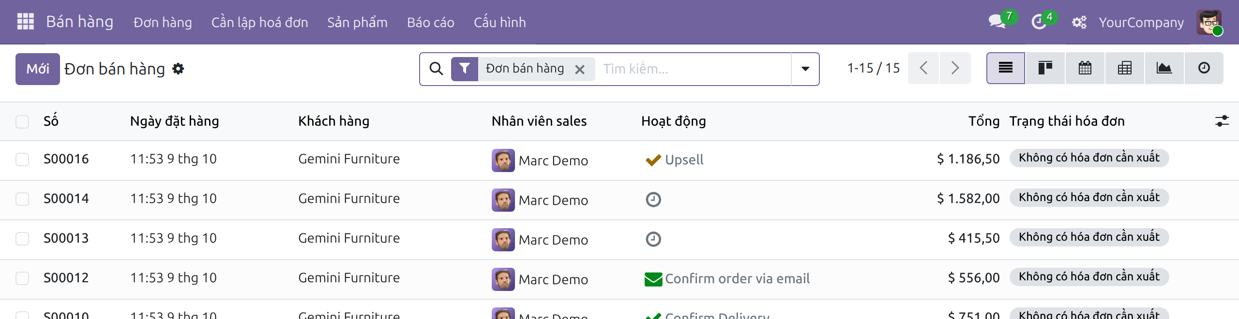The width and height of the screenshot is (1239, 319).
Task: Click Marc Demo avatar on row S00013
Action: (503, 240)
